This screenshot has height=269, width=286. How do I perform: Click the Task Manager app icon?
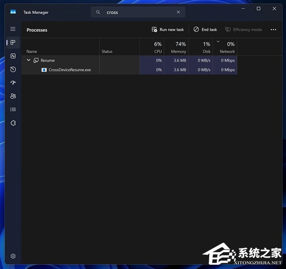coord(13,12)
